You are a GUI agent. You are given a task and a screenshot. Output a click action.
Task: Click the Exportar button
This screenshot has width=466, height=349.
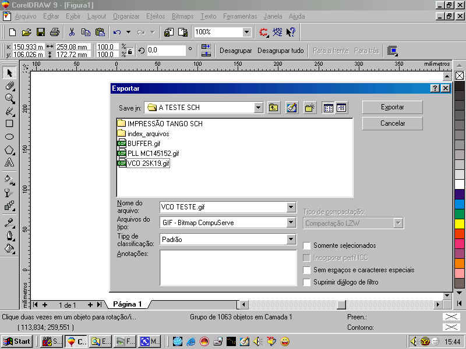392,107
